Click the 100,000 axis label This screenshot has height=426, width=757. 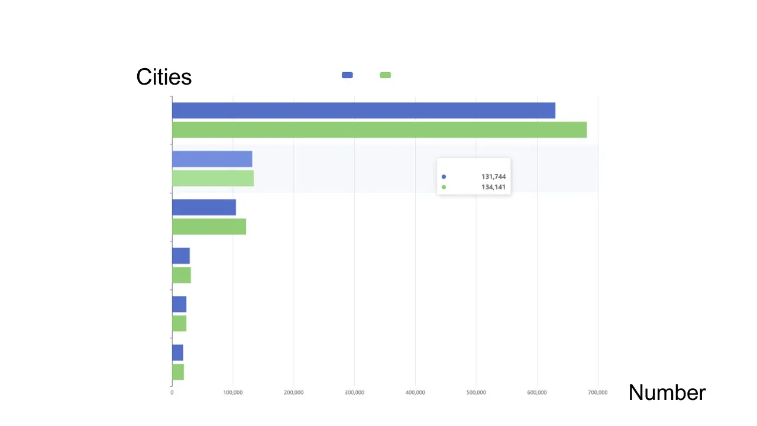click(233, 392)
